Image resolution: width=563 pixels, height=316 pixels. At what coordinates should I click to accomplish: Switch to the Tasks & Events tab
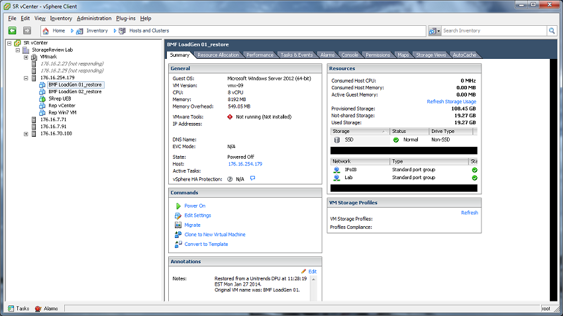pyautogui.click(x=297, y=55)
